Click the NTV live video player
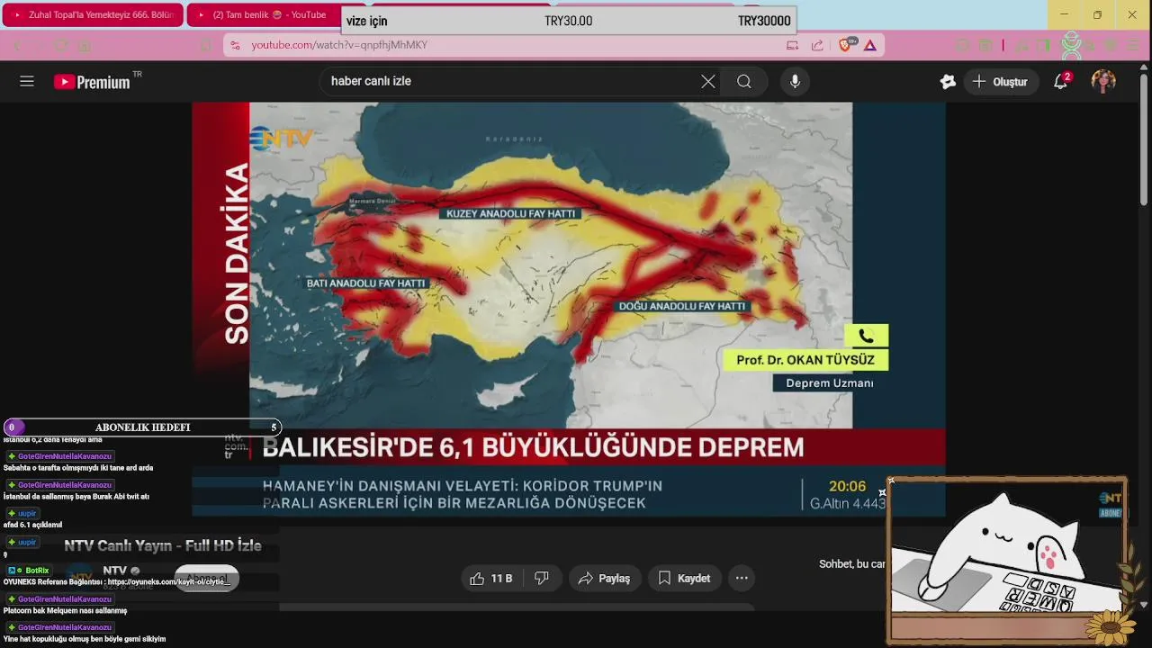This screenshot has width=1152, height=648. click(x=569, y=309)
